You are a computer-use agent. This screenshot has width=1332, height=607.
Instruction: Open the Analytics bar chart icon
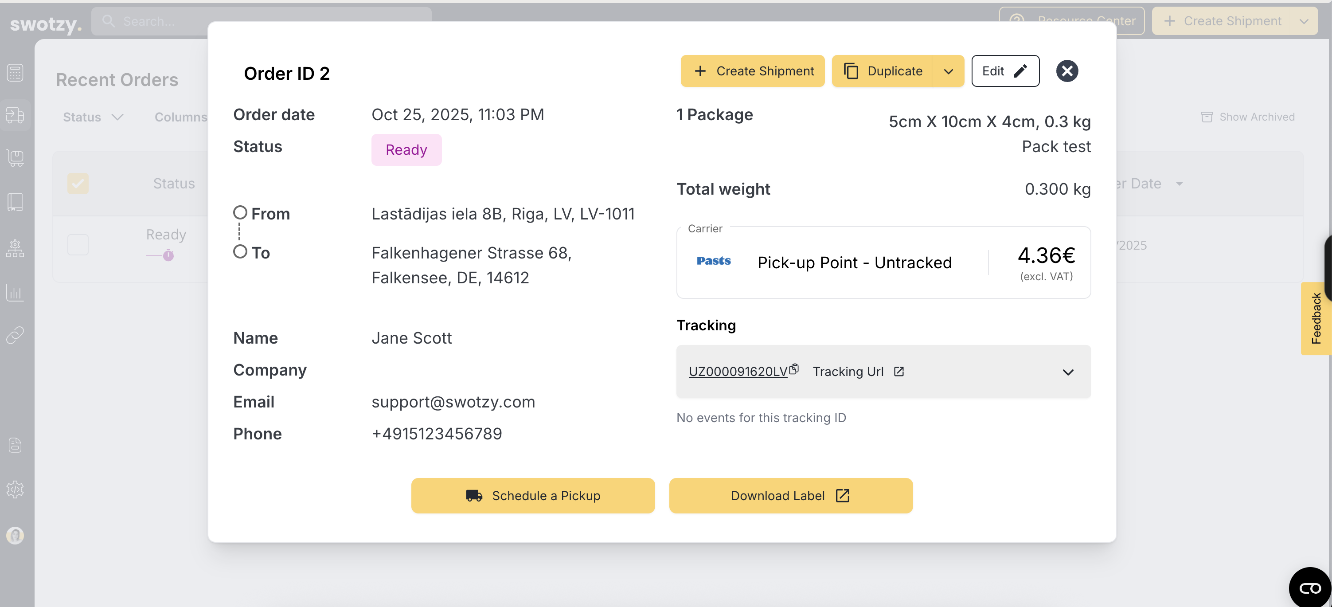(x=15, y=293)
